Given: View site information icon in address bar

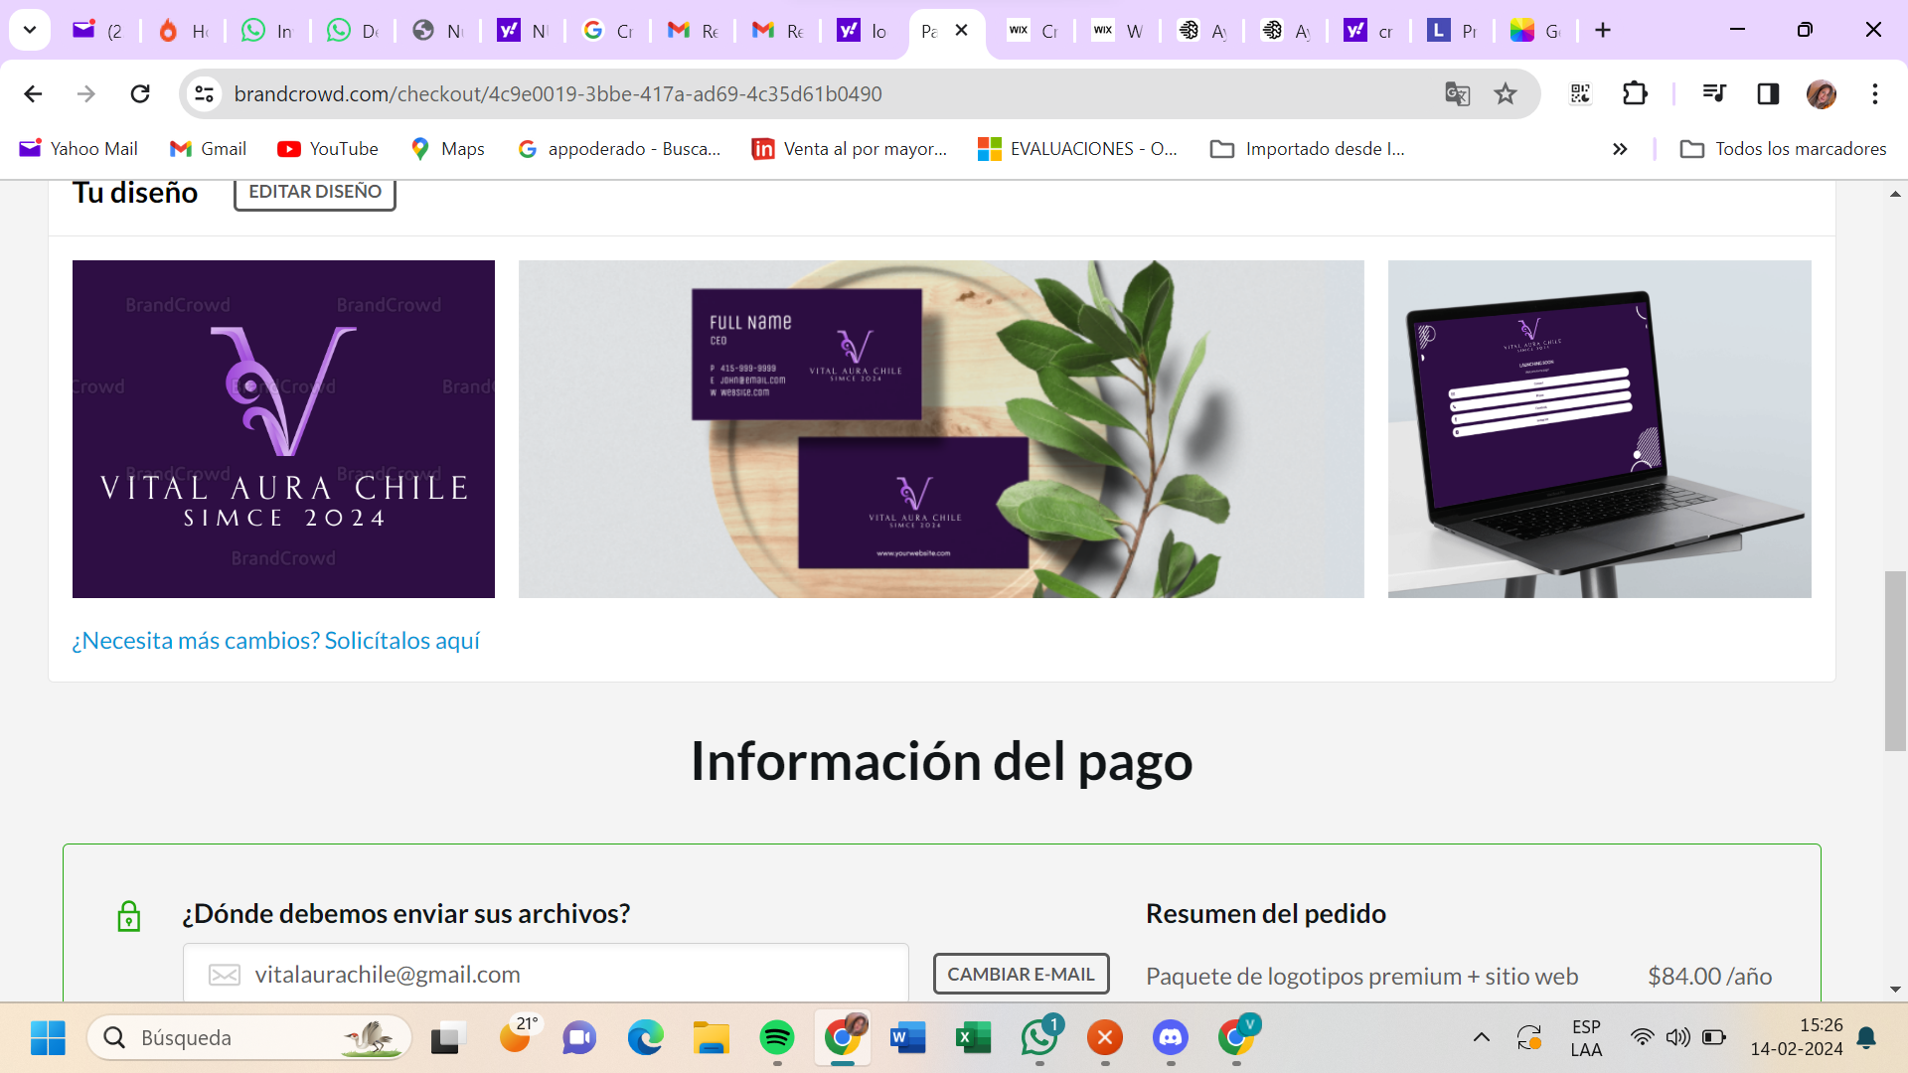Looking at the screenshot, I should [x=204, y=94].
